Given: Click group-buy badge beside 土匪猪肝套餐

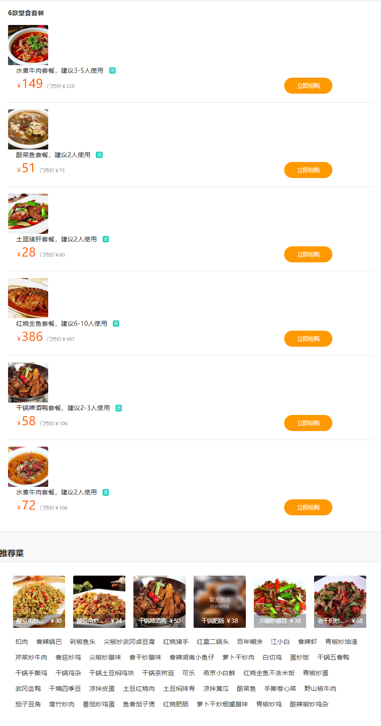Looking at the screenshot, I should click(x=106, y=239).
